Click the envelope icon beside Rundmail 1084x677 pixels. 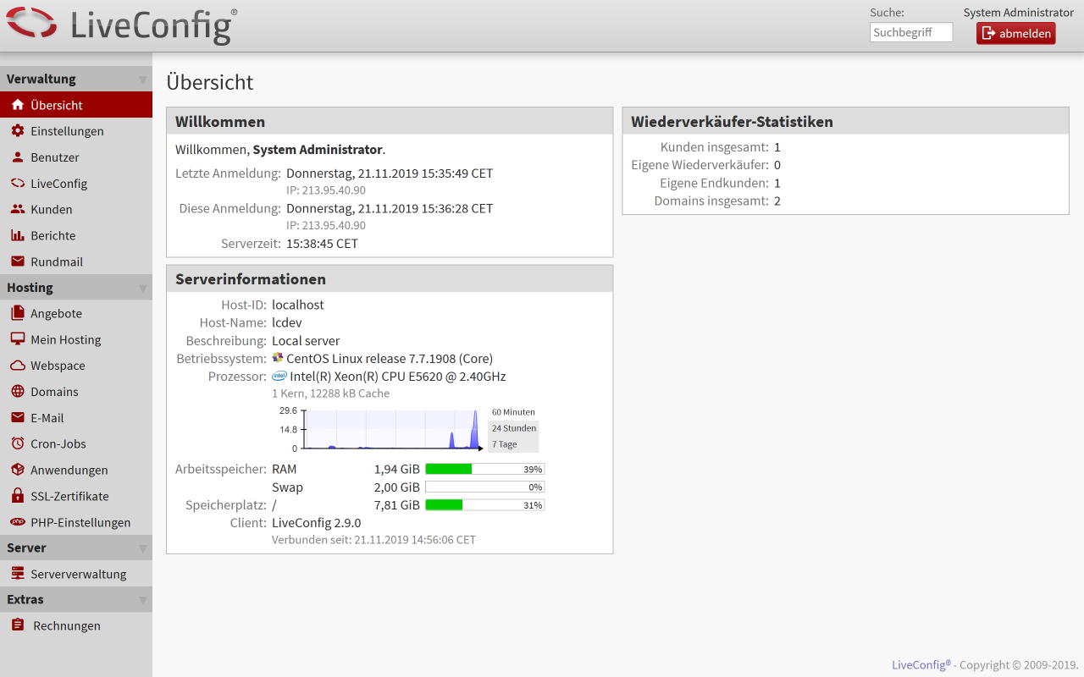(x=17, y=261)
